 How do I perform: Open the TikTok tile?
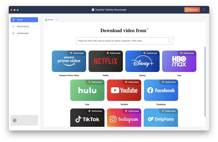click(x=87, y=117)
